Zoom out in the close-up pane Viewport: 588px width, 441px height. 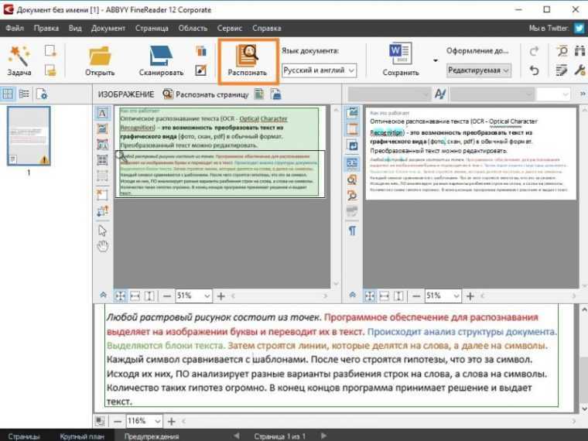coord(118,422)
